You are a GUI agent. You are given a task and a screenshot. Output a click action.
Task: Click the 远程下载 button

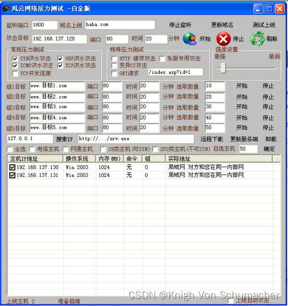(212, 139)
